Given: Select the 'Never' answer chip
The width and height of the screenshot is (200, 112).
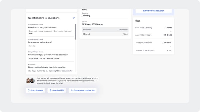Looking at the screenshot, I should click(x=31, y=33).
